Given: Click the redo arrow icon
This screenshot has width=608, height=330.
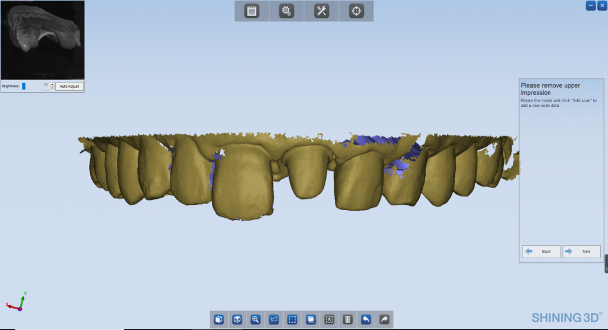Looking at the screenshot, I should pyautogui.click(x=384, y=319).
